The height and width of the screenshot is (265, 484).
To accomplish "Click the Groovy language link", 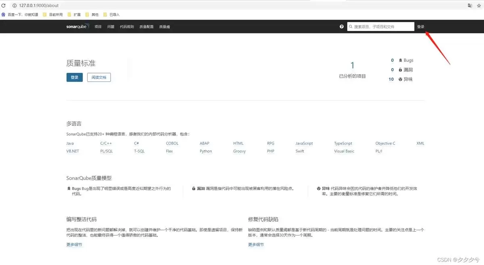I will [x=240, y=151].
